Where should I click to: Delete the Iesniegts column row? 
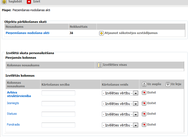click(x=144, y=103)
